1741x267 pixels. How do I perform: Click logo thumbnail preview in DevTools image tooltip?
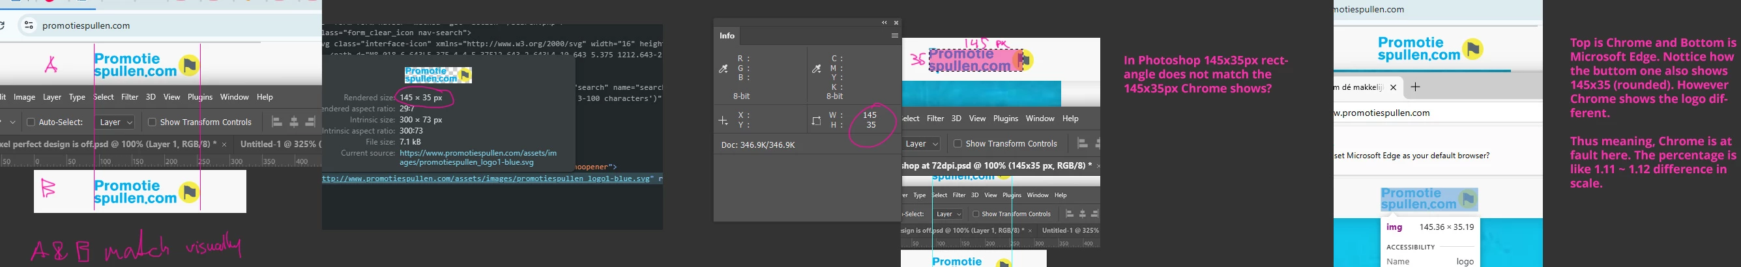pos(438,75)
